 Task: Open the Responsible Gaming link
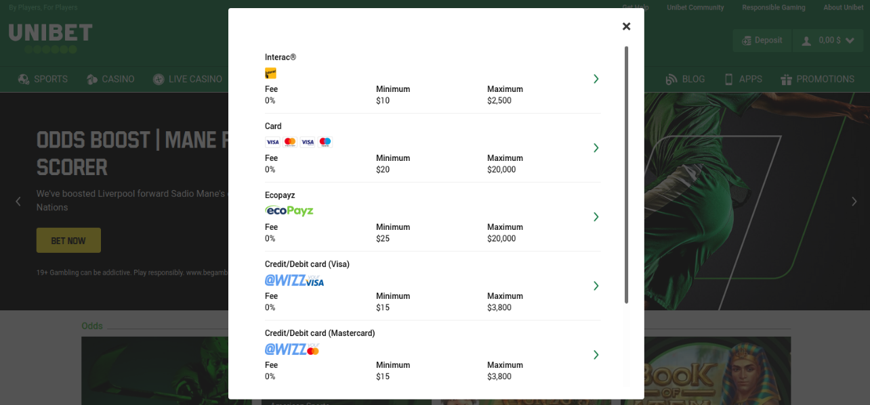click(774, 7)
